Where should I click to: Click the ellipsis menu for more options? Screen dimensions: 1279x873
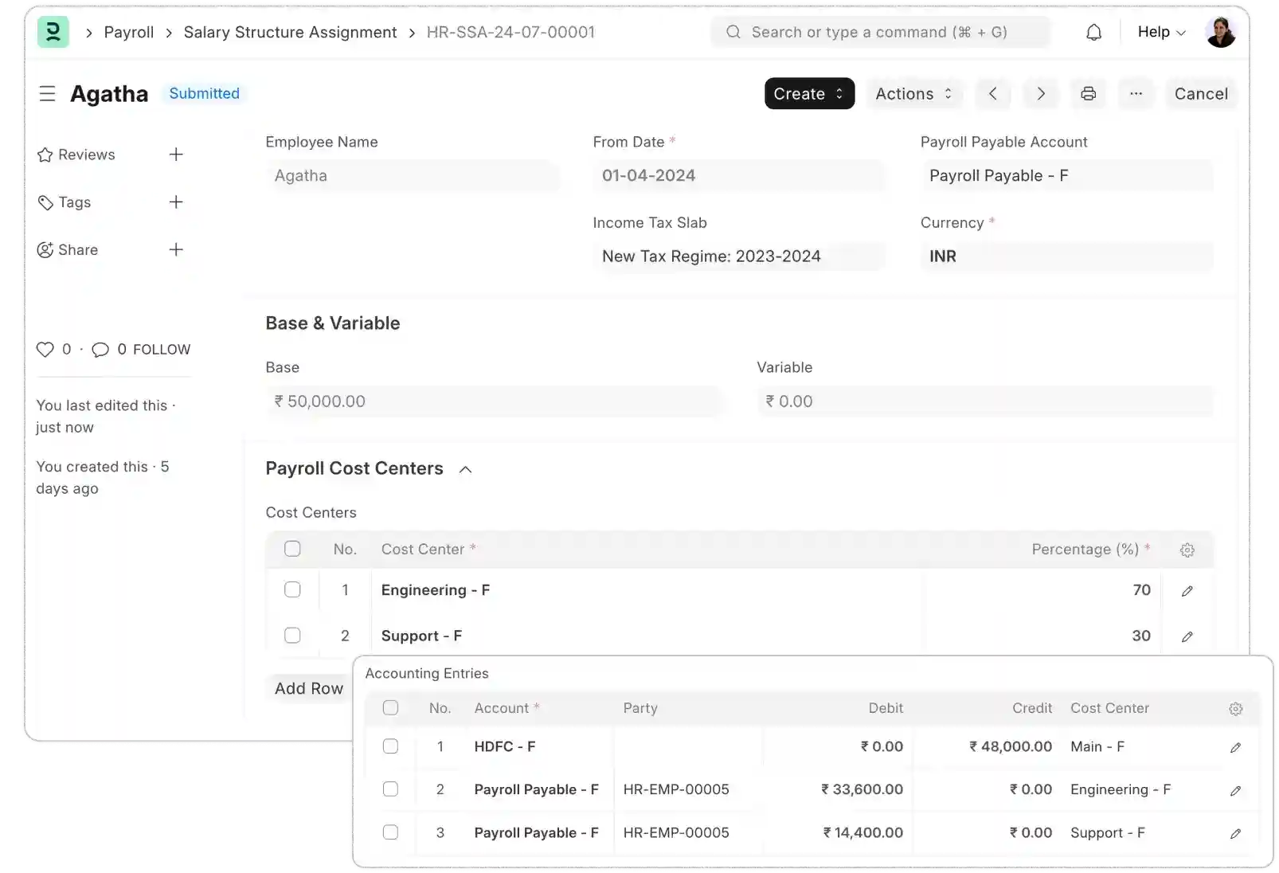[1136, 93]
